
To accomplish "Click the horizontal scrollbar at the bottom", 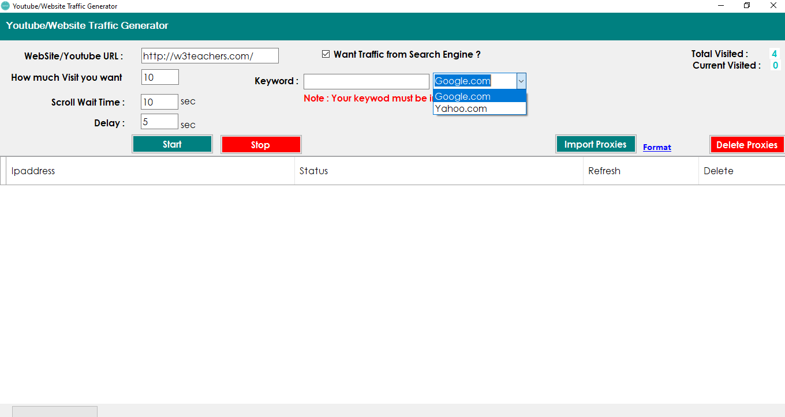I will click(55, 411).
